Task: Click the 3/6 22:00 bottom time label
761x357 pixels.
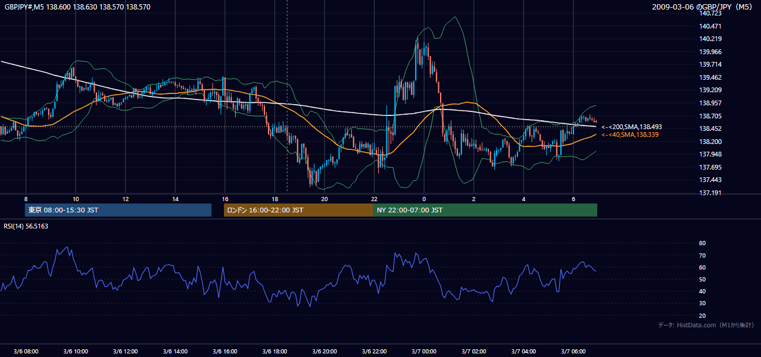Action: click(374, 351)
